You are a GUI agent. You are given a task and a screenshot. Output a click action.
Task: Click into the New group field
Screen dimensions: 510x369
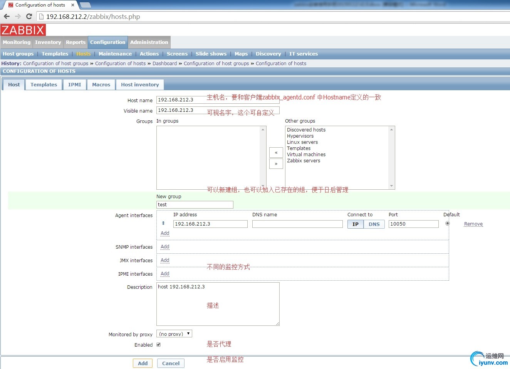click(x=195, y=205)
